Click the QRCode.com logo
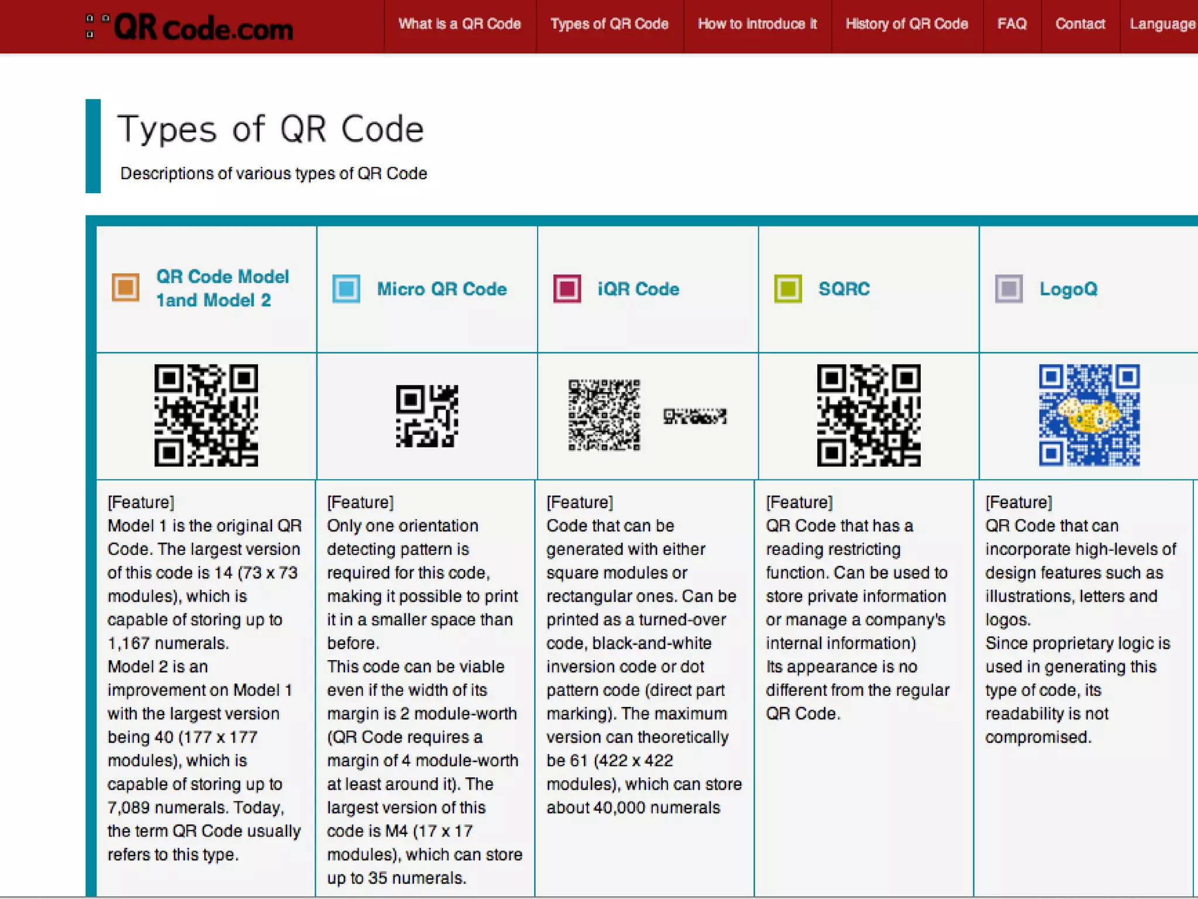1198x899 pixels. [189, 27]
